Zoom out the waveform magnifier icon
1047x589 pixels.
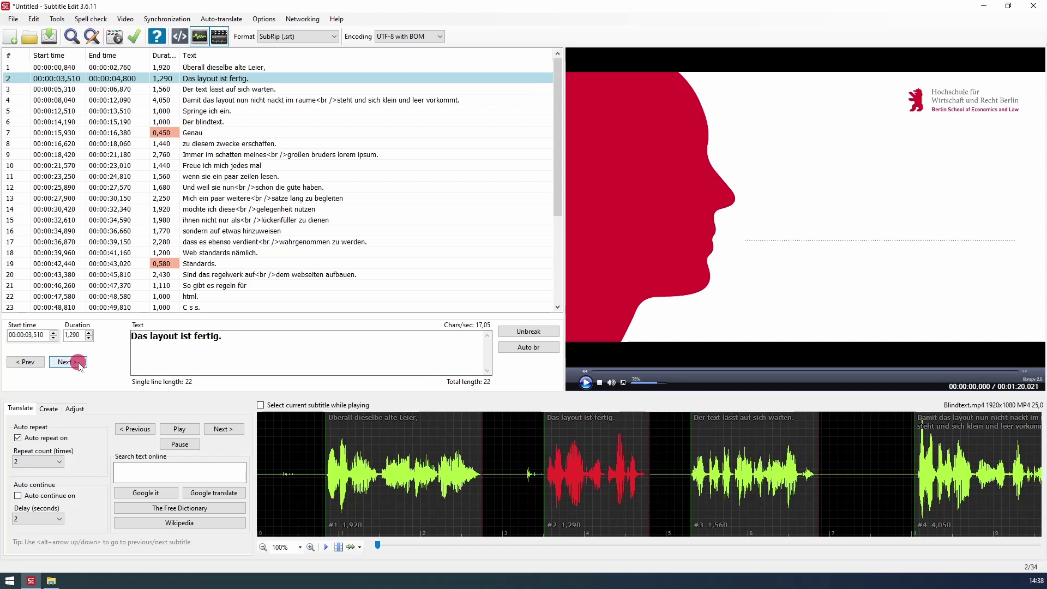click(x=263, y=547)
